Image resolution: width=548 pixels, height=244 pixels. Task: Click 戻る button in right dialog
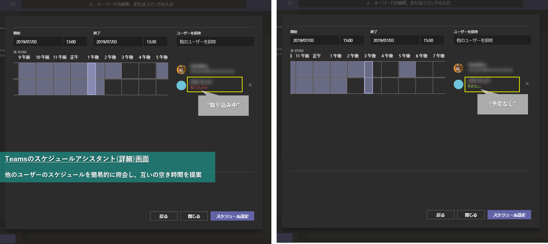click(440, 215)
